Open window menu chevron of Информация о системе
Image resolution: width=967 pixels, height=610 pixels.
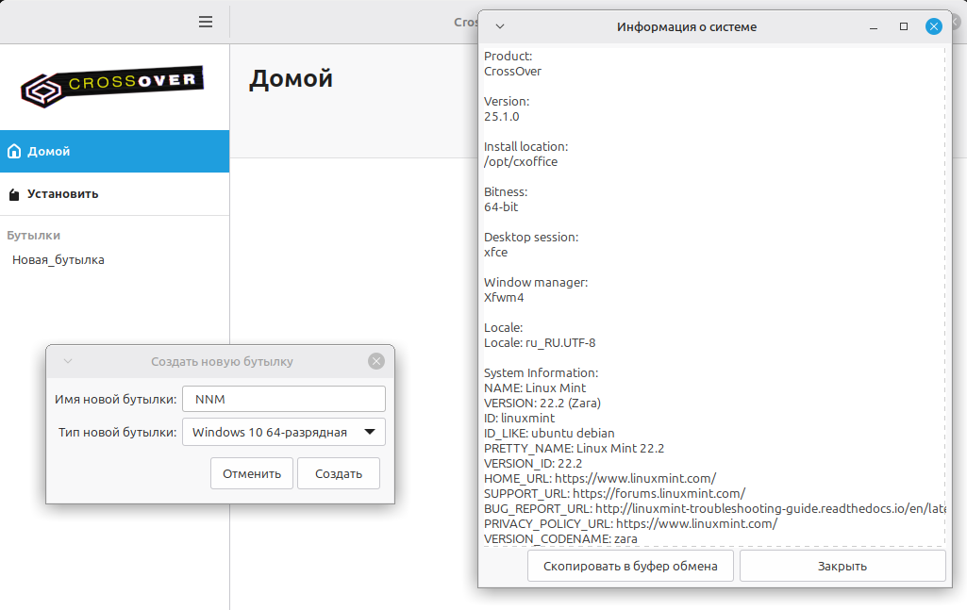(500, 27)
